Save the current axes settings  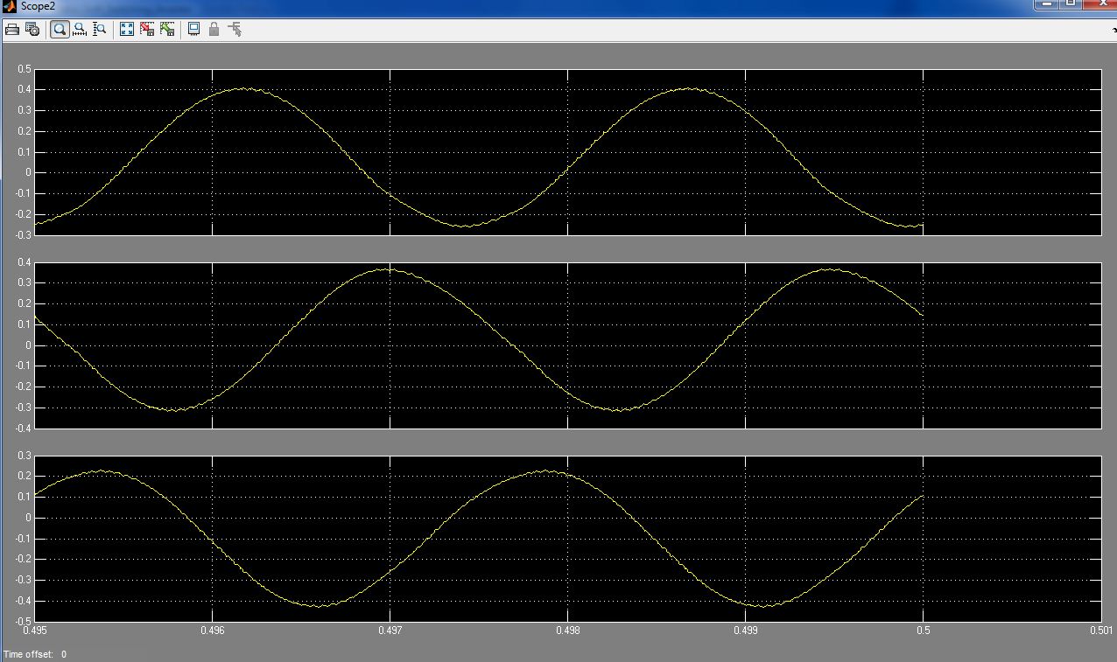click(x=146, y=29)
